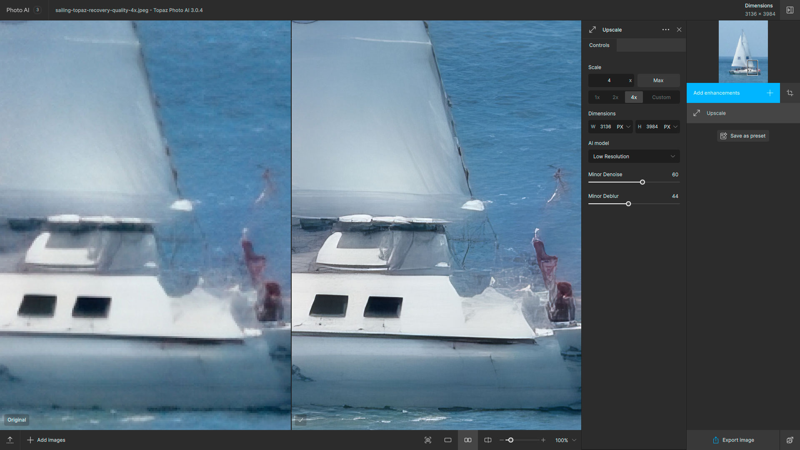Viewport: 800px width, 450px height.
Task: Open the width PX unit dropdown
Action: [x=624, y=127]
